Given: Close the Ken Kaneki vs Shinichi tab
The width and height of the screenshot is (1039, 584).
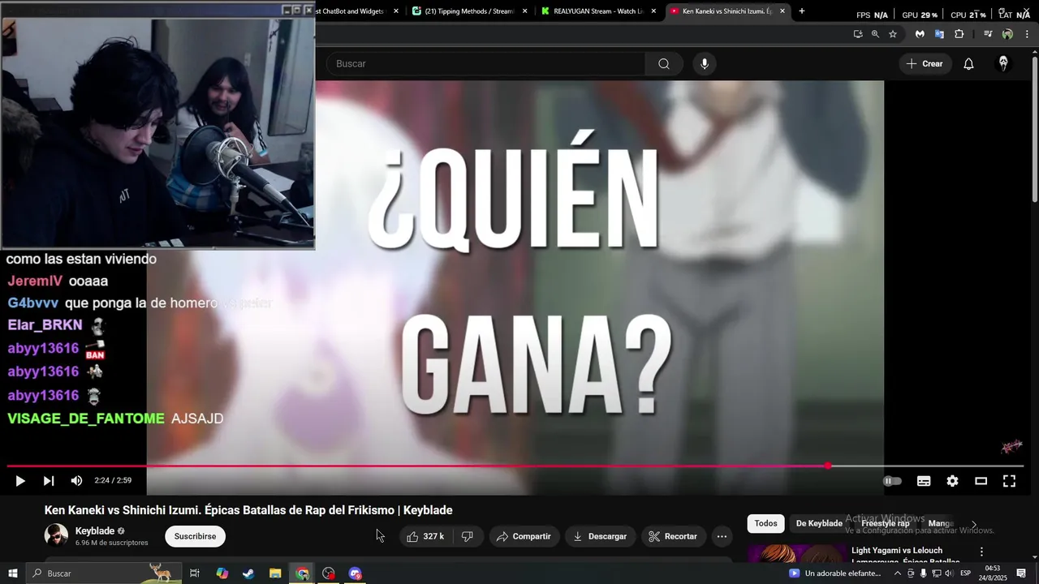Looking at the screenshot, I should (x=782, y=11).
